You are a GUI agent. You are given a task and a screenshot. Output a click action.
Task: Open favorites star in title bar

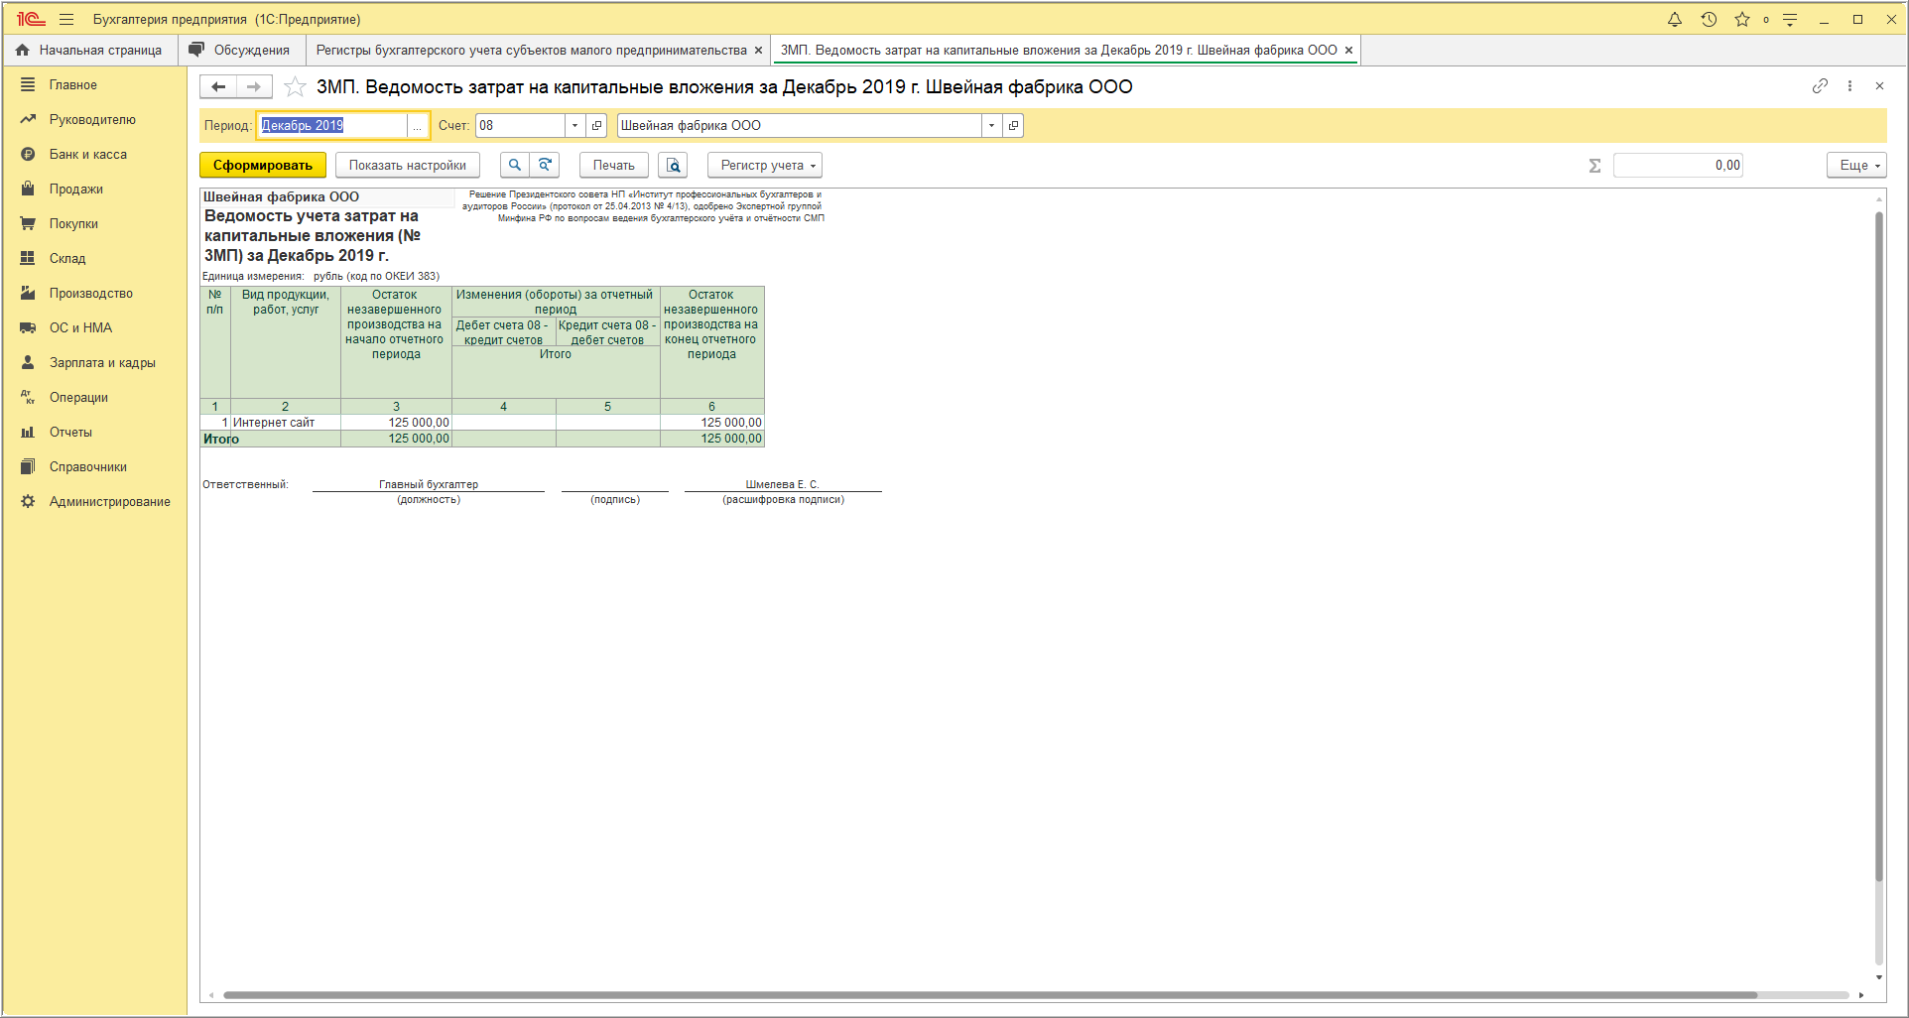(x=1742, y=19)
